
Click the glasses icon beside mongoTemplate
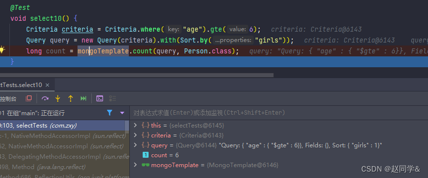tap(146, 165)
